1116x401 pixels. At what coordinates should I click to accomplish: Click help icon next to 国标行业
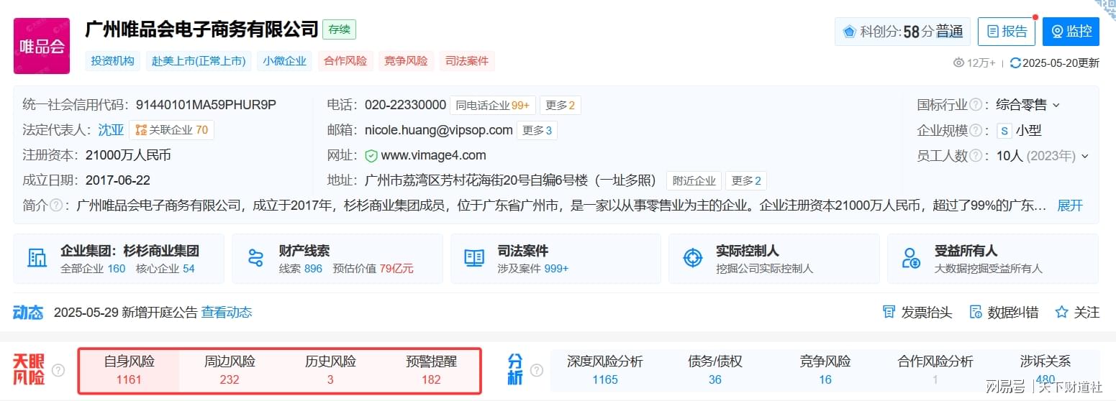(976, 105)
